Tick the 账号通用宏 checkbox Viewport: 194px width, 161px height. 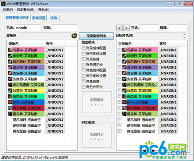point(83,65)
